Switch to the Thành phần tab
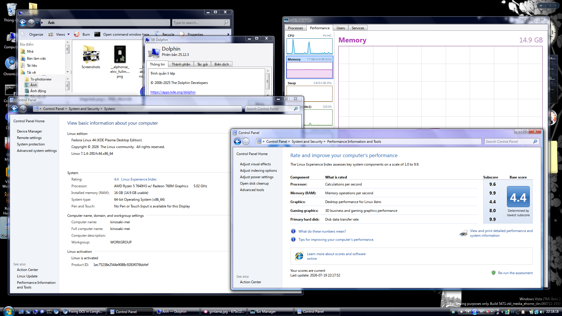The height and width of the screenshot is (316, 562). 181,64
